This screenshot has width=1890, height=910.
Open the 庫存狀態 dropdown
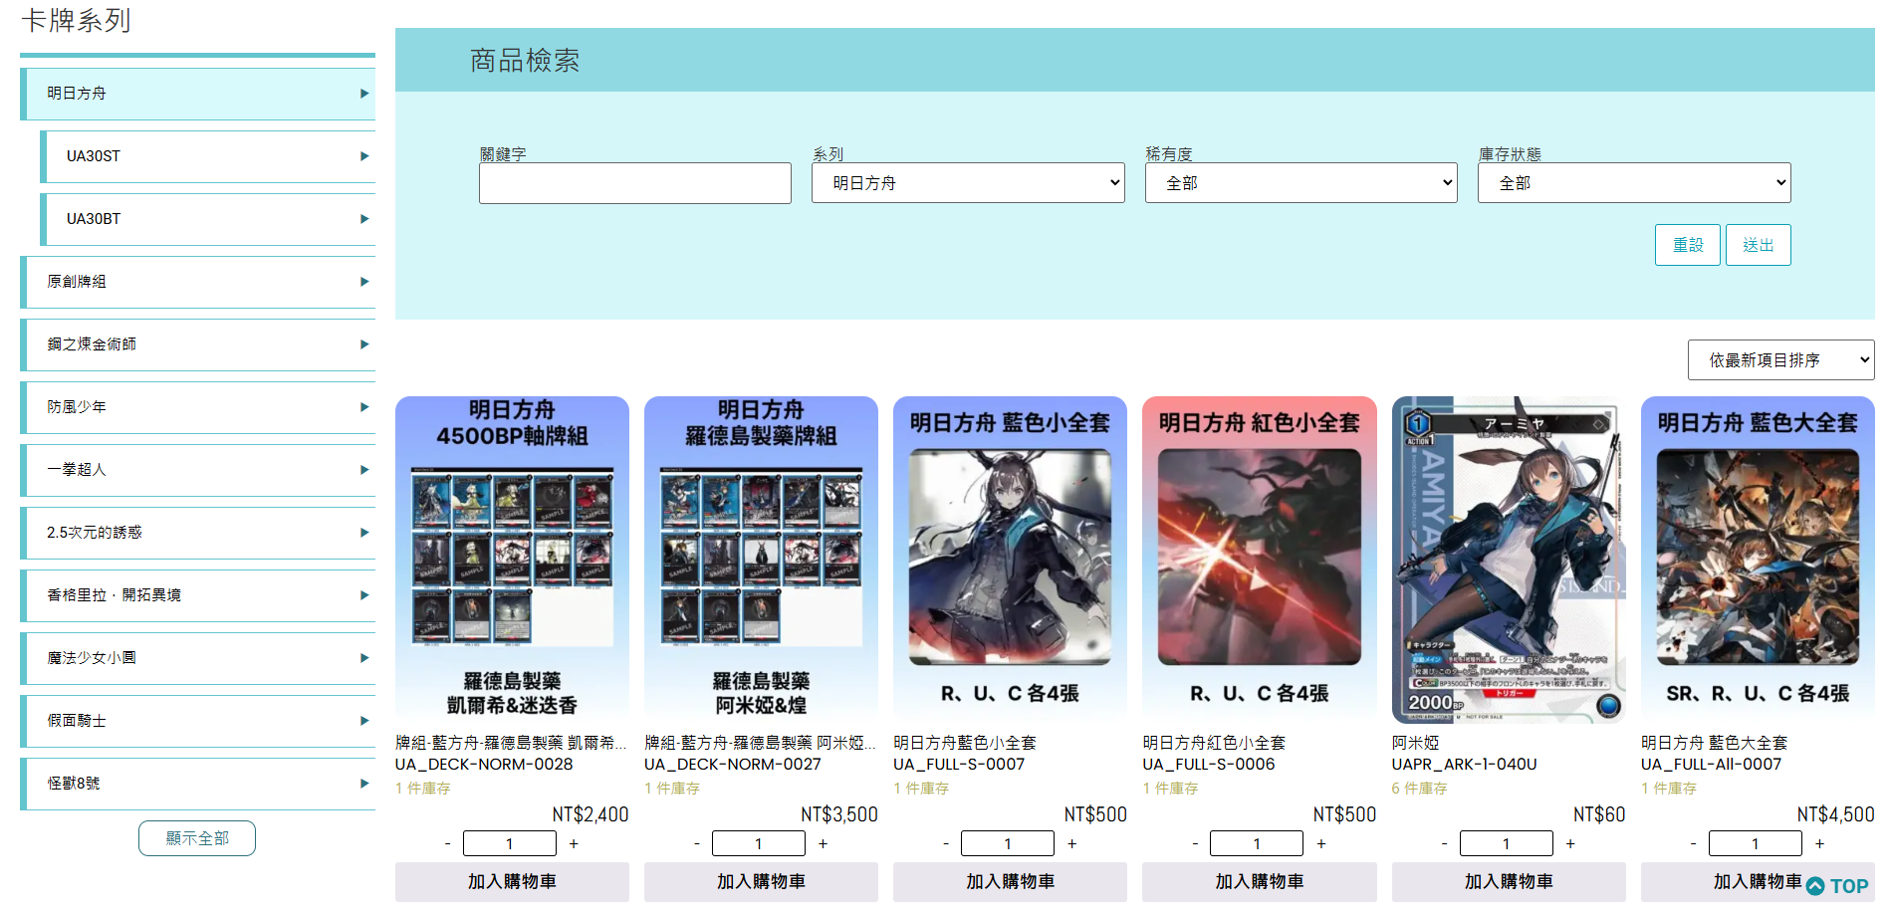pos(1634,183)
